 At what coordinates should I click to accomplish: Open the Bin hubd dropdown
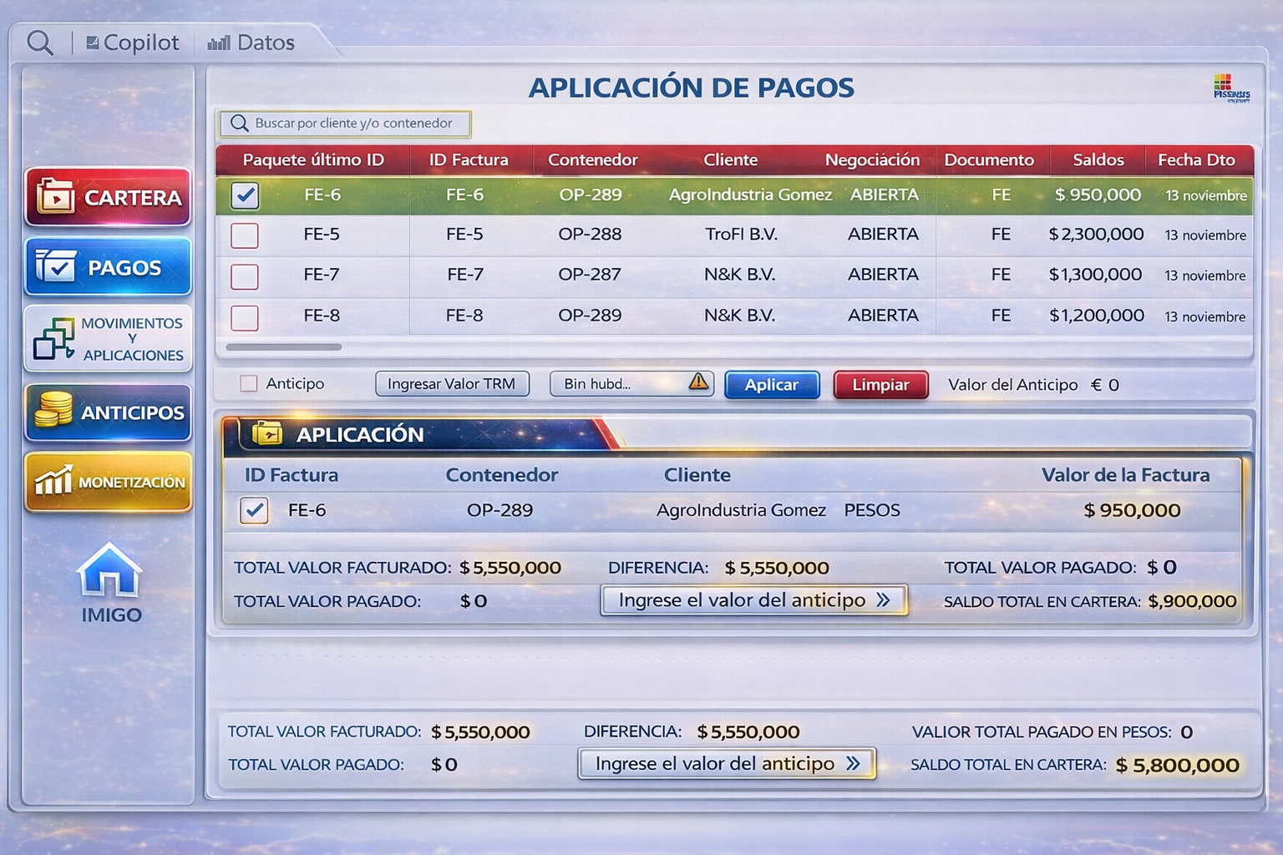(618, 383)
